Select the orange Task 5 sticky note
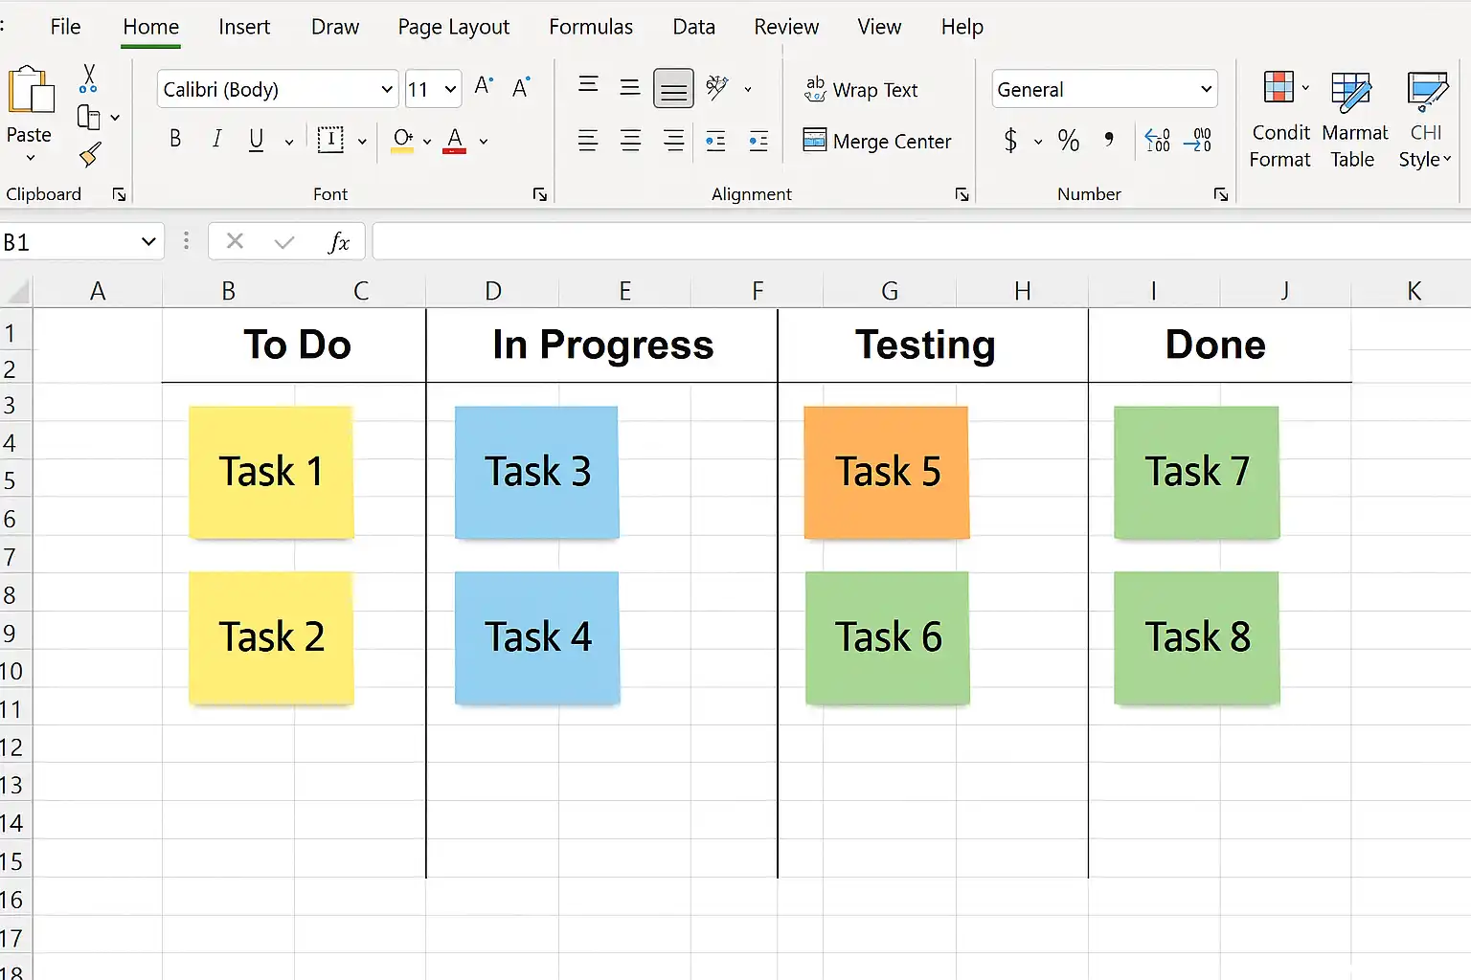Screen dimensions: 1471x980 pos(887,472)
